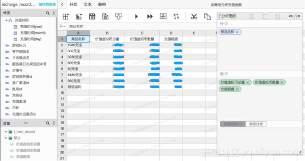Click the insert chart icon
Image resolution: width=305 pixels, height=161 pixels.
point(79,16)
